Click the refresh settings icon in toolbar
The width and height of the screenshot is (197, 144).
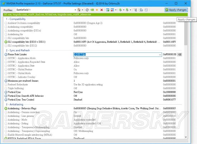tap(87, 10)
